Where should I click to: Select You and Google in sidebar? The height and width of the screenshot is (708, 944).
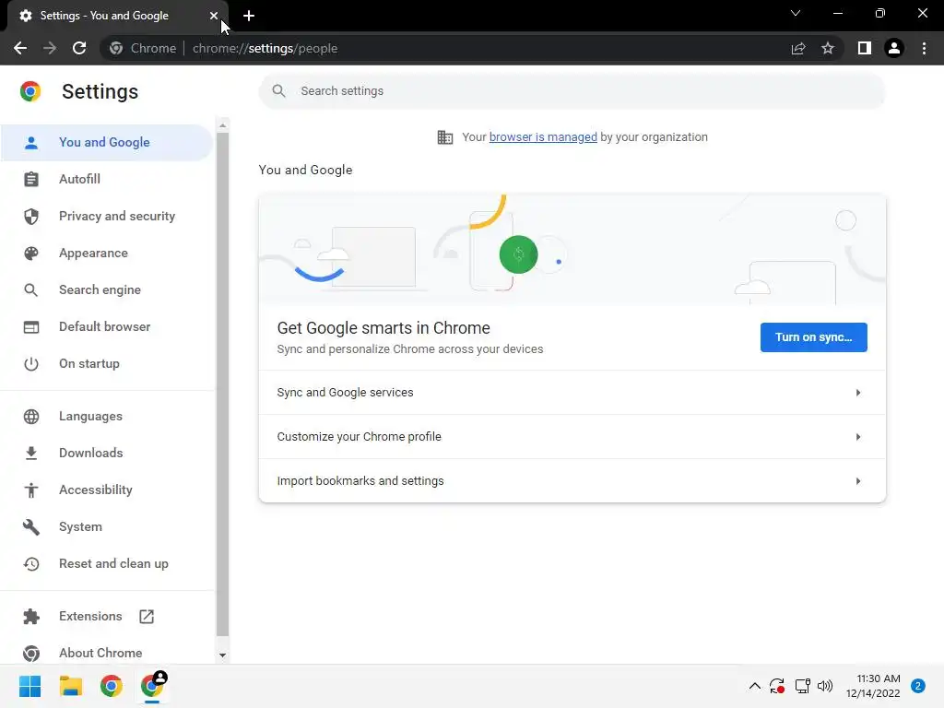pos(107,143)
